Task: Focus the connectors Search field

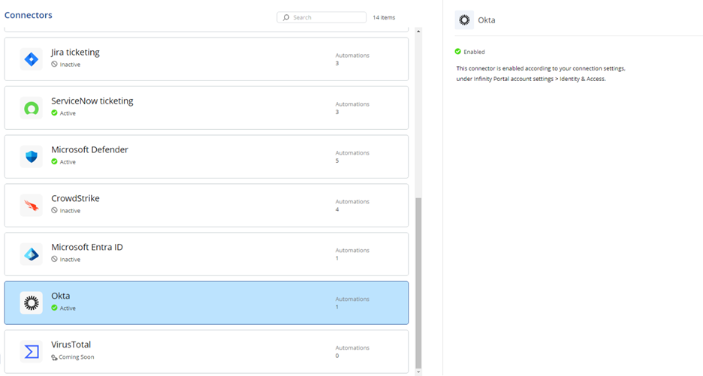Action: [x=321, y=17]
